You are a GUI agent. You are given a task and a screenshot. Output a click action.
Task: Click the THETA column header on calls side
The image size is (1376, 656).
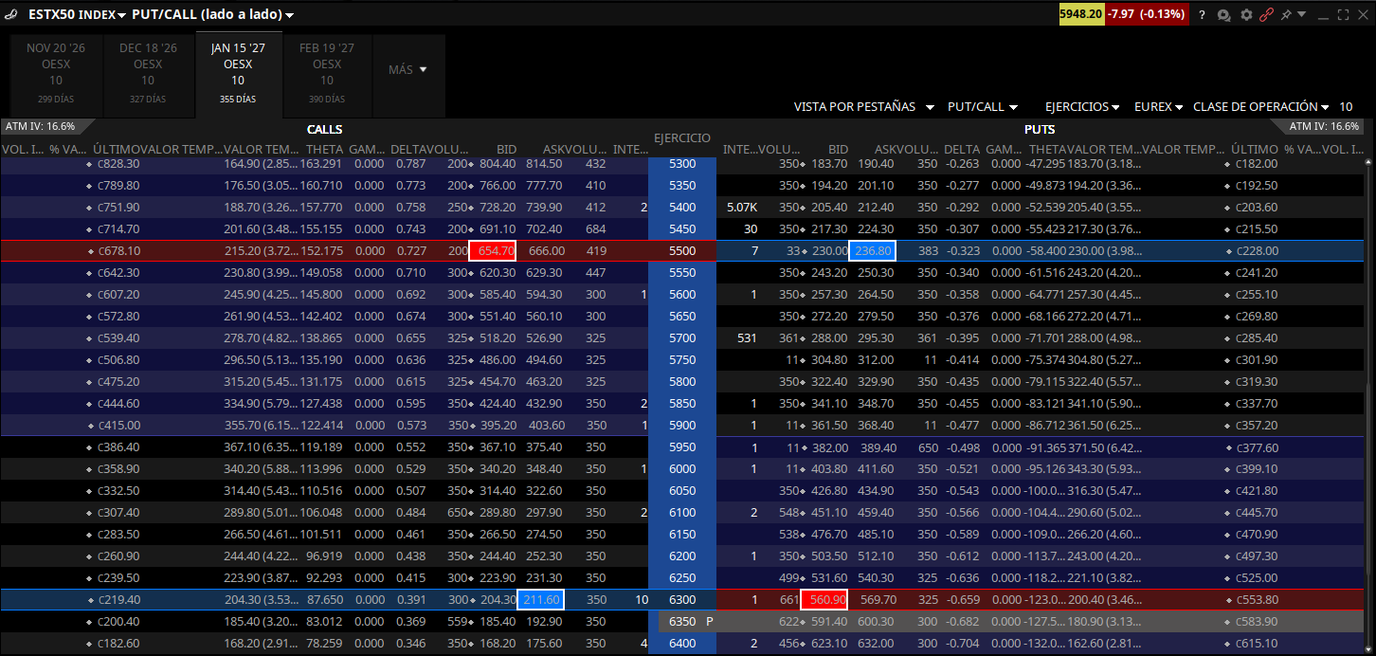[x=325, y=150]
